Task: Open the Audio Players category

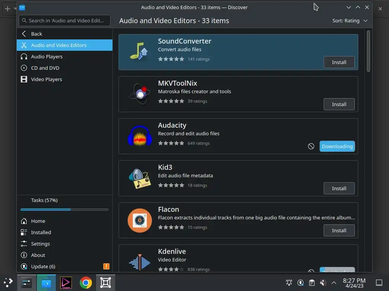Action: pyautogui.click(x=65, y=56)
